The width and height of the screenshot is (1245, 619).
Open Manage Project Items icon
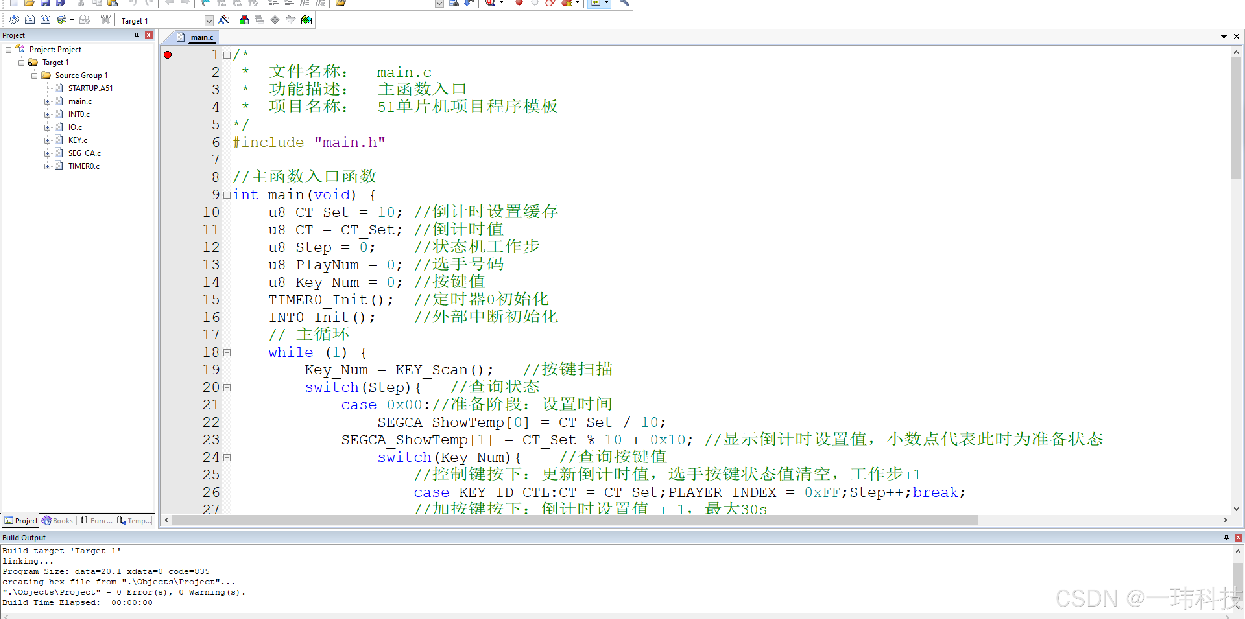coord(244,20)
